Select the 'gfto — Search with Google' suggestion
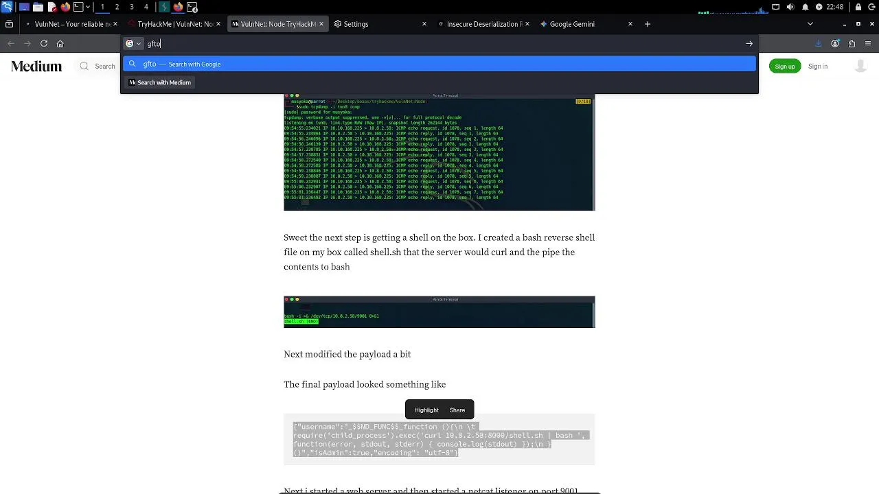This screenshot has height=494, width=879. [439, 64]
